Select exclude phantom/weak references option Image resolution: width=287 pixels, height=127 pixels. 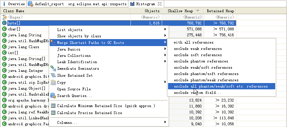click(x=222, y=80)
